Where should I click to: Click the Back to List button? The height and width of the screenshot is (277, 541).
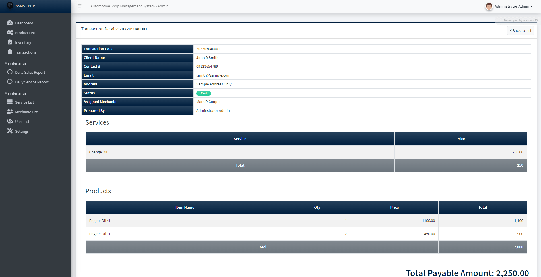point(521,30)
